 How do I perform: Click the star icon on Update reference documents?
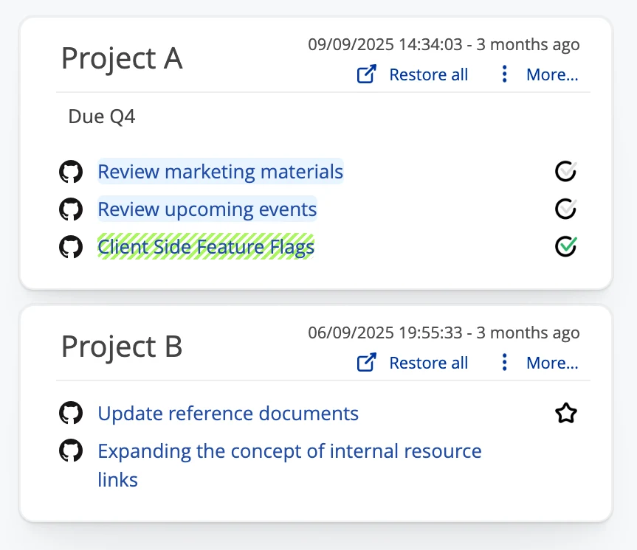(x=565, y=414)
